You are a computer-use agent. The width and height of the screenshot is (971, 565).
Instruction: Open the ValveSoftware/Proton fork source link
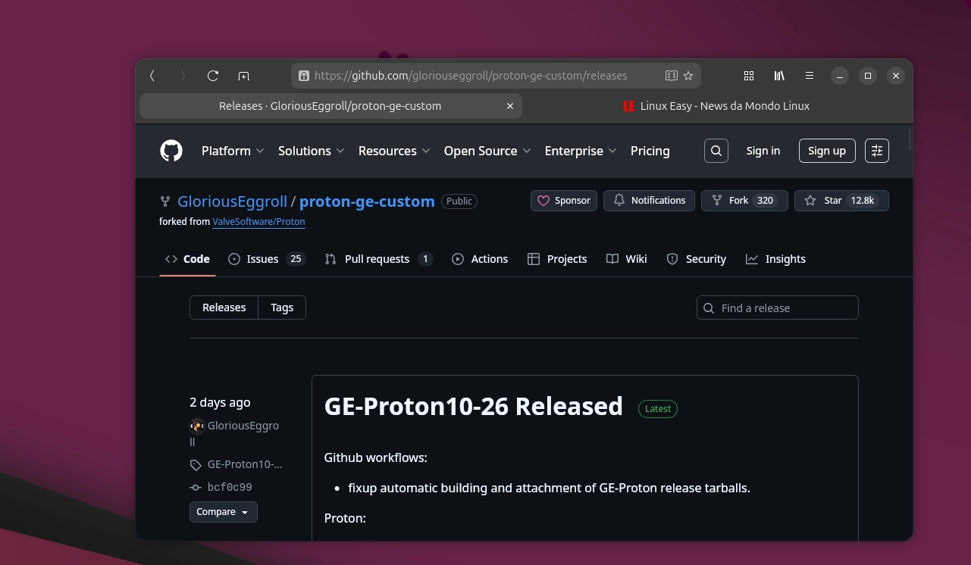[258, 221]
